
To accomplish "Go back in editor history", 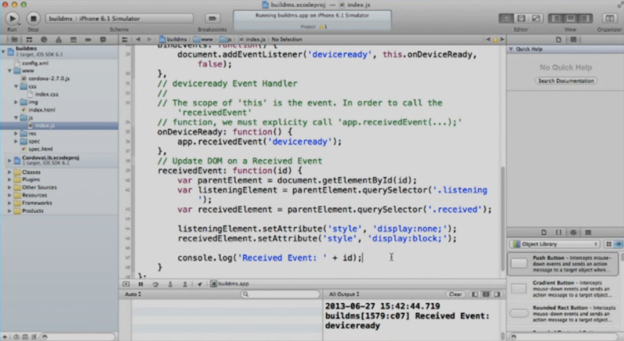I will 138,40.
